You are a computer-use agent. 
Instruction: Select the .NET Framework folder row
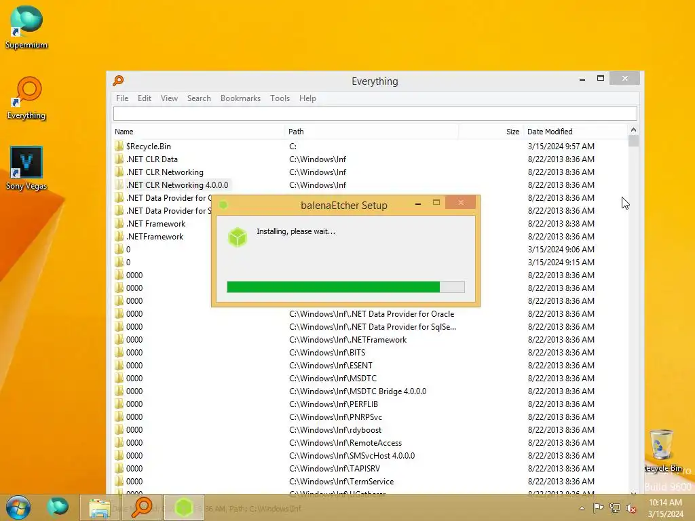click(x=155, y=224)
